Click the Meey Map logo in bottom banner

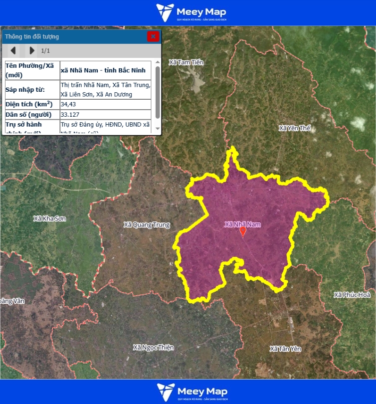coord(191,392)
